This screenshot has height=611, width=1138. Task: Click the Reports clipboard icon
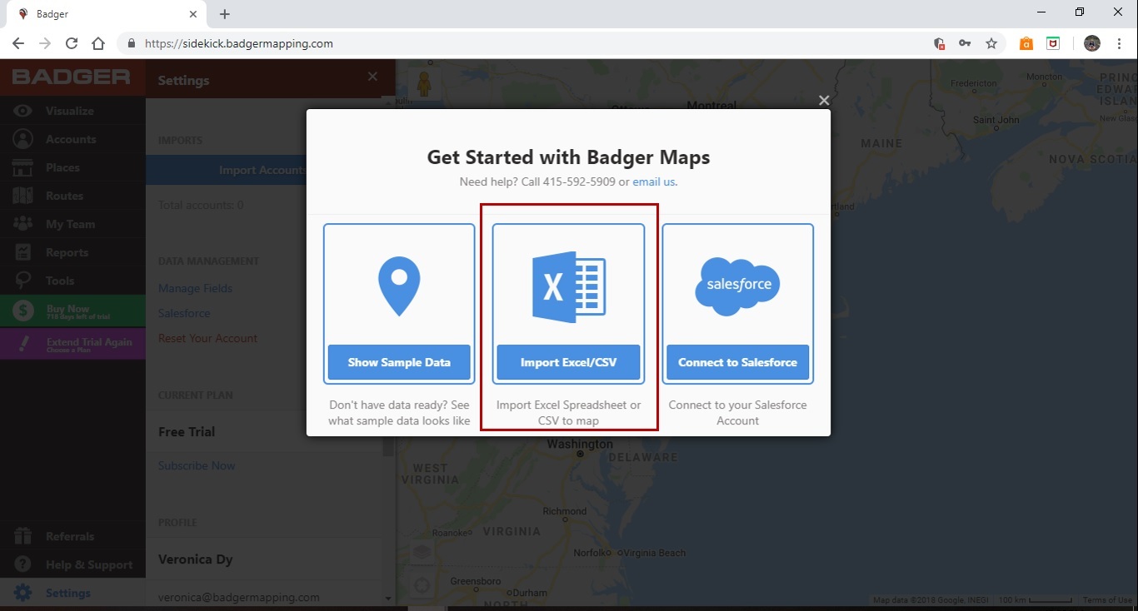pos(22,252)
